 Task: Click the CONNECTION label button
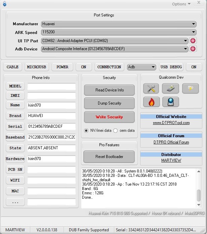(x=109, y=67)
